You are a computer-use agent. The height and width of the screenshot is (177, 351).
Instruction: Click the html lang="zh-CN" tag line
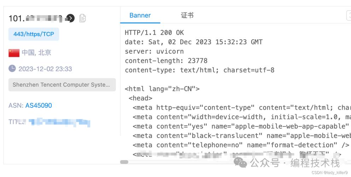tap(162, 89)
